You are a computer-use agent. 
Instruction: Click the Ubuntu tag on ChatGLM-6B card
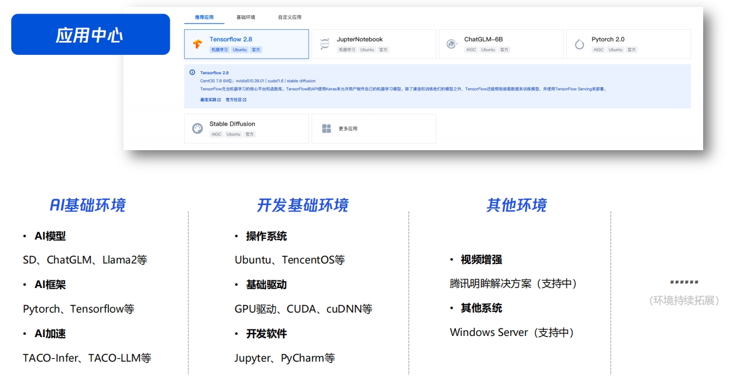pos(488,50)
